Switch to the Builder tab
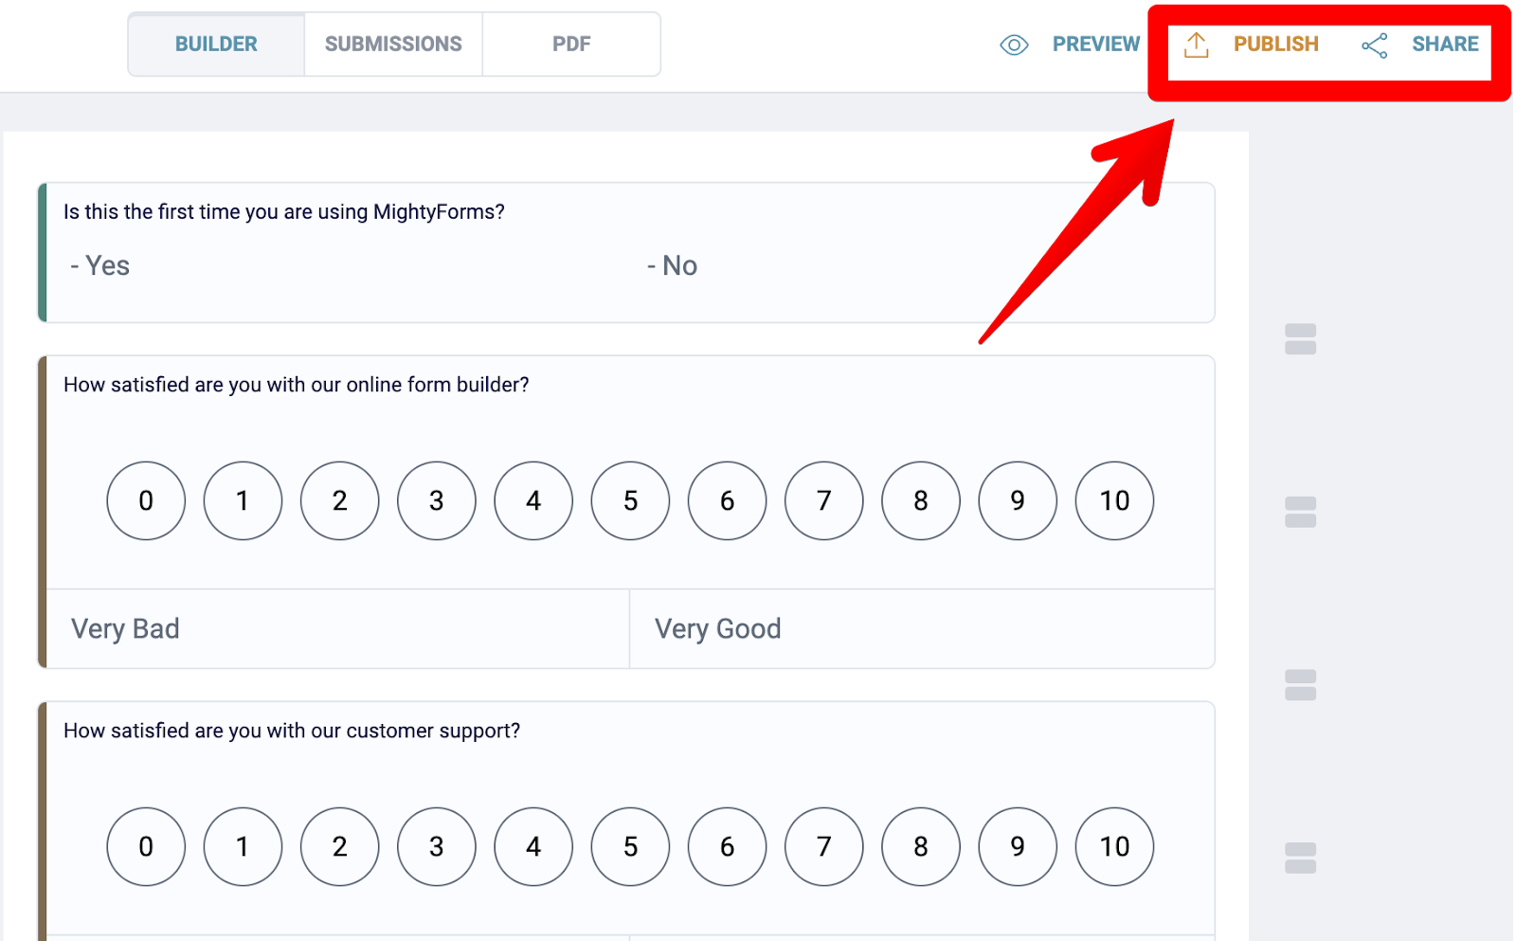This screenshot has height=941, width=1516. (215, 44)
